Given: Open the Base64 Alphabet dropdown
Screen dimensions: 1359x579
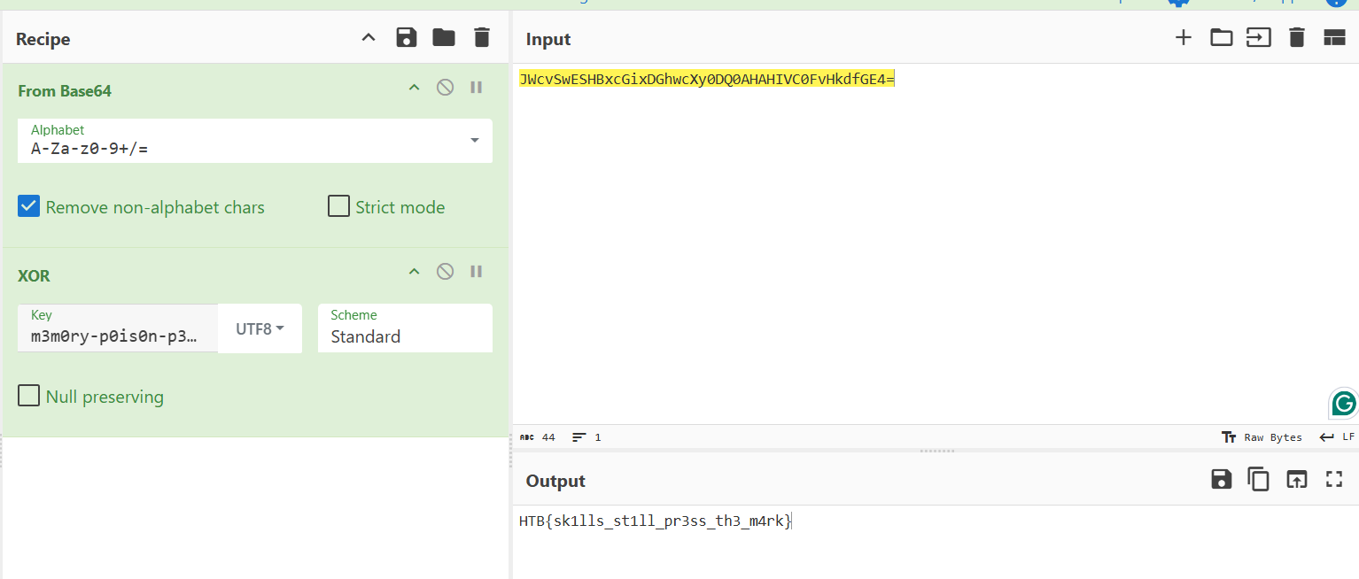Looking at the screenshot, I should 255,141.
